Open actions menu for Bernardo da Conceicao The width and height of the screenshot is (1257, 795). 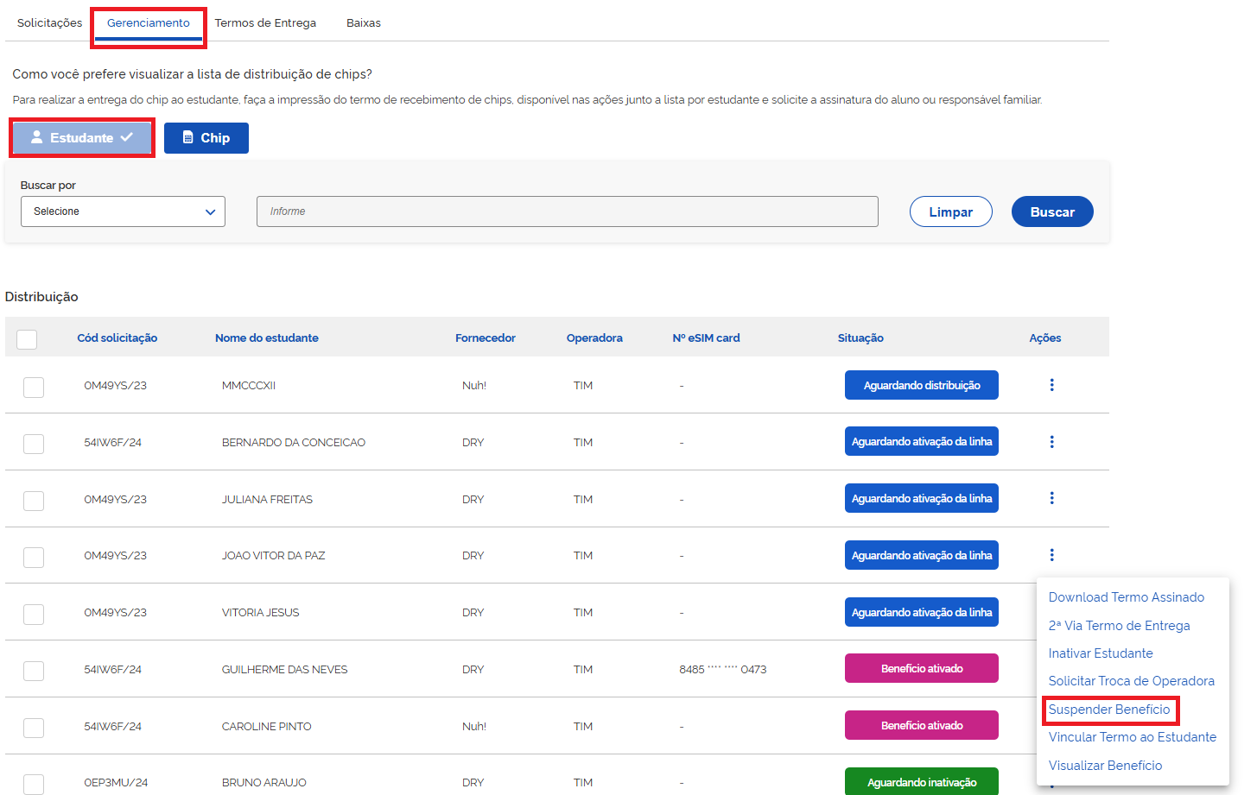coord(1051,442)
